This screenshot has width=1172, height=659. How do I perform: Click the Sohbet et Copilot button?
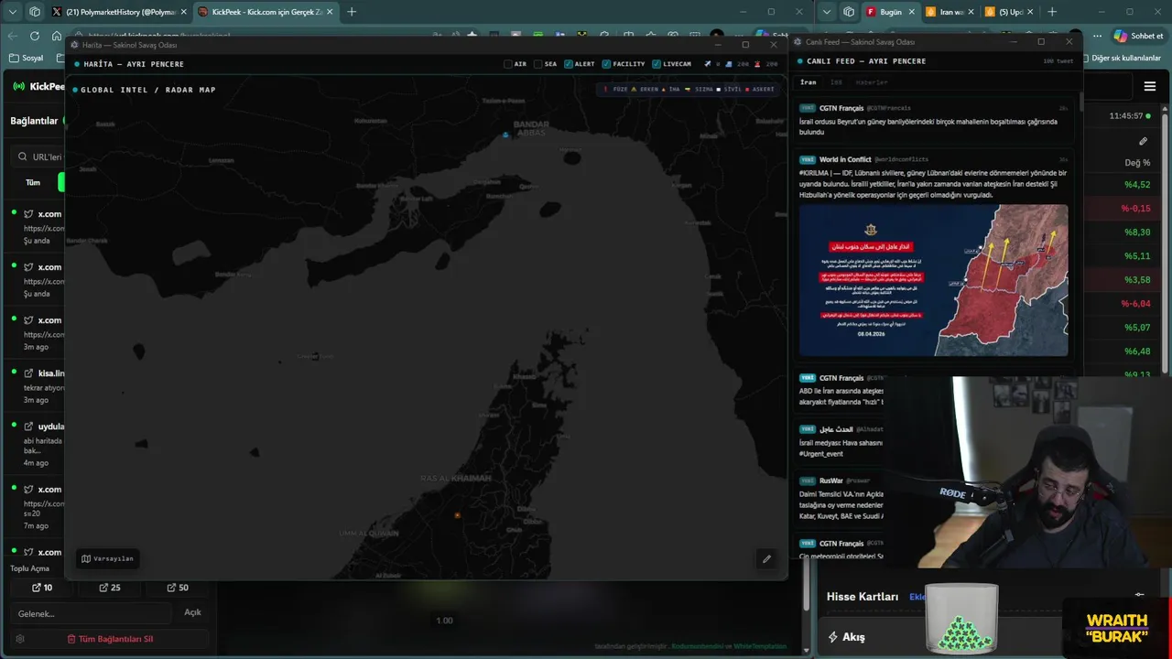pos(1139,36)
